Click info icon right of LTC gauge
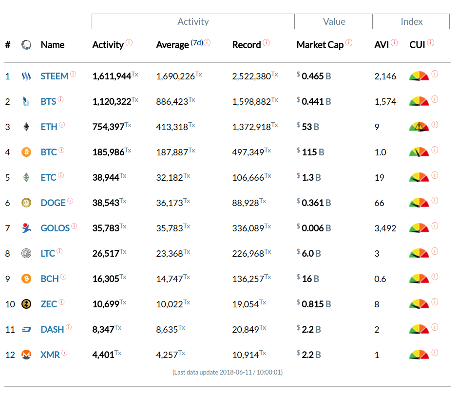 point(435,251)
